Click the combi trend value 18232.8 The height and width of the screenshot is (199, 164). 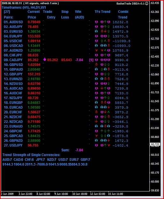click(120, 22)
